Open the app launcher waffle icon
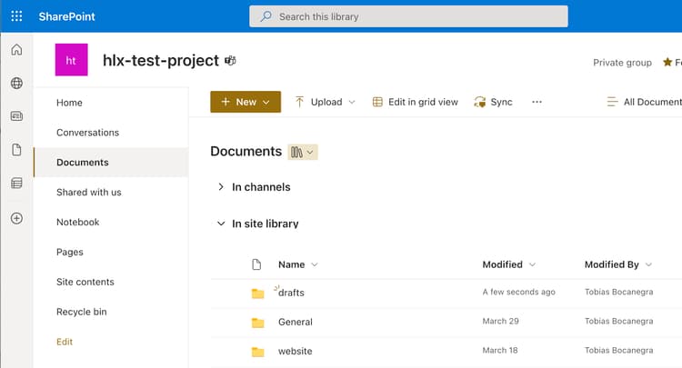The height and width of the screenshot is (368, 682). [16, 16]
